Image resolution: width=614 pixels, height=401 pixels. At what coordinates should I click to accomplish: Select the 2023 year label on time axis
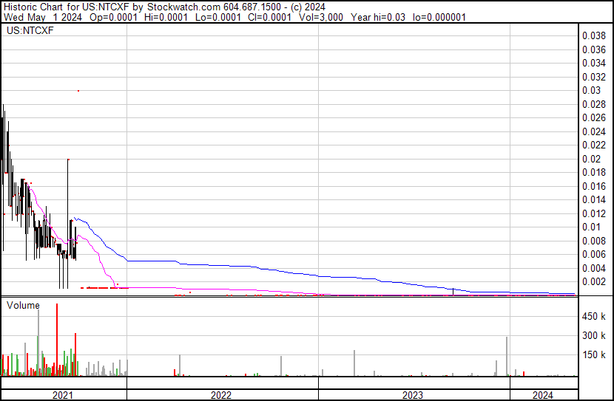412,395
